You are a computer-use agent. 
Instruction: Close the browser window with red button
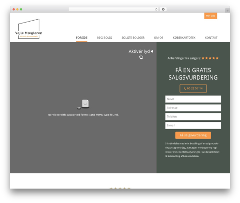[14, 9]
